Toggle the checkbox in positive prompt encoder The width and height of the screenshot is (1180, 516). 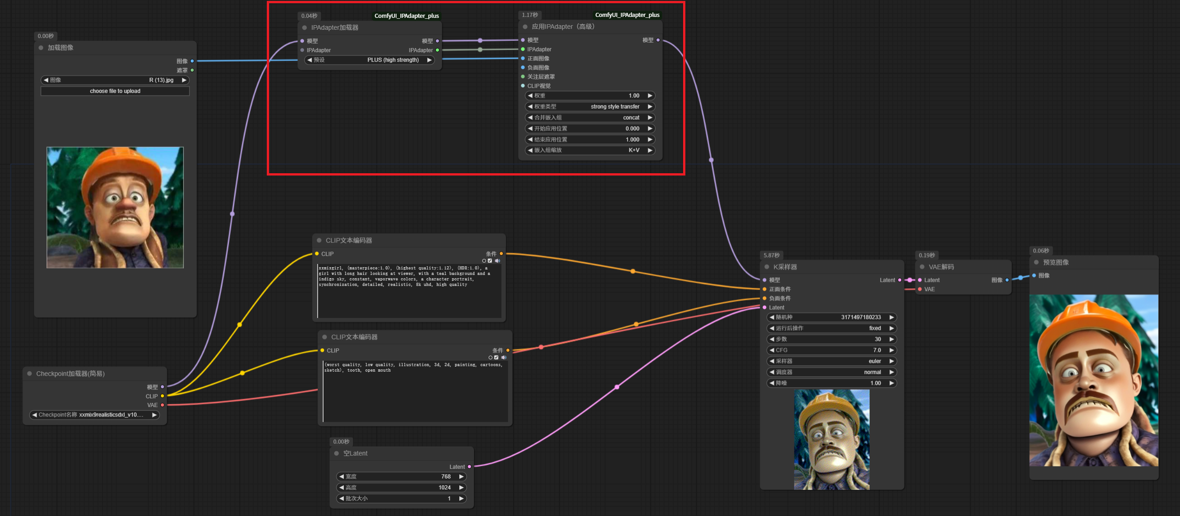coord(490,261)
